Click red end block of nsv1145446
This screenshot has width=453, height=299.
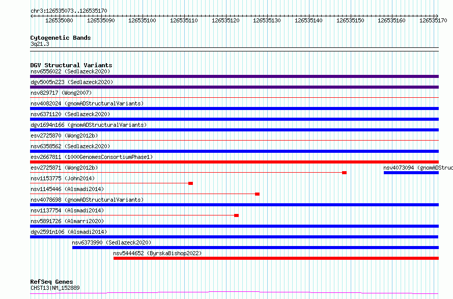pyautogui.click(x=258, y=194)
